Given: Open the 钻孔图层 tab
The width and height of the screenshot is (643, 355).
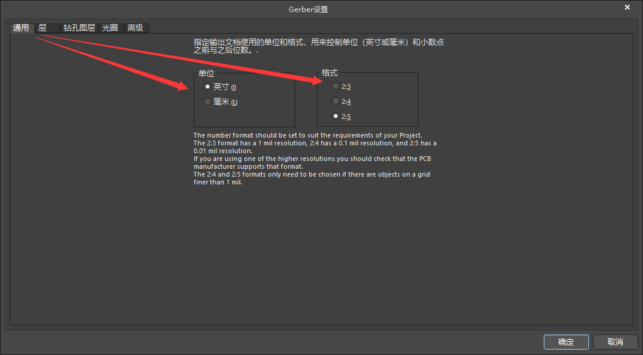Looking at the screenshot, I should 79,28.
